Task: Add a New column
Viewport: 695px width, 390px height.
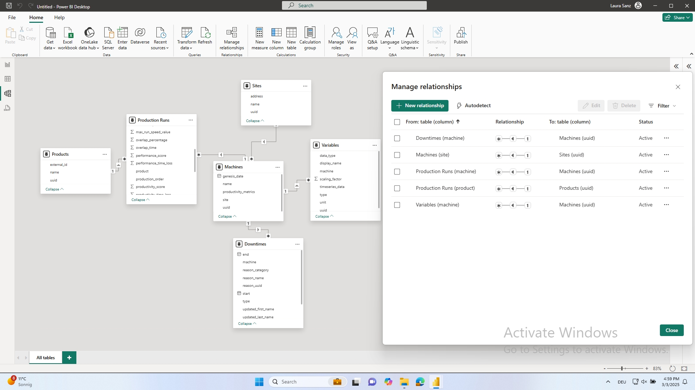Action: pyautogui.click(x=276, y=38)
